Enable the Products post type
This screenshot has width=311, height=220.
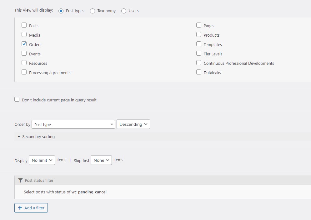click(199, 34)
